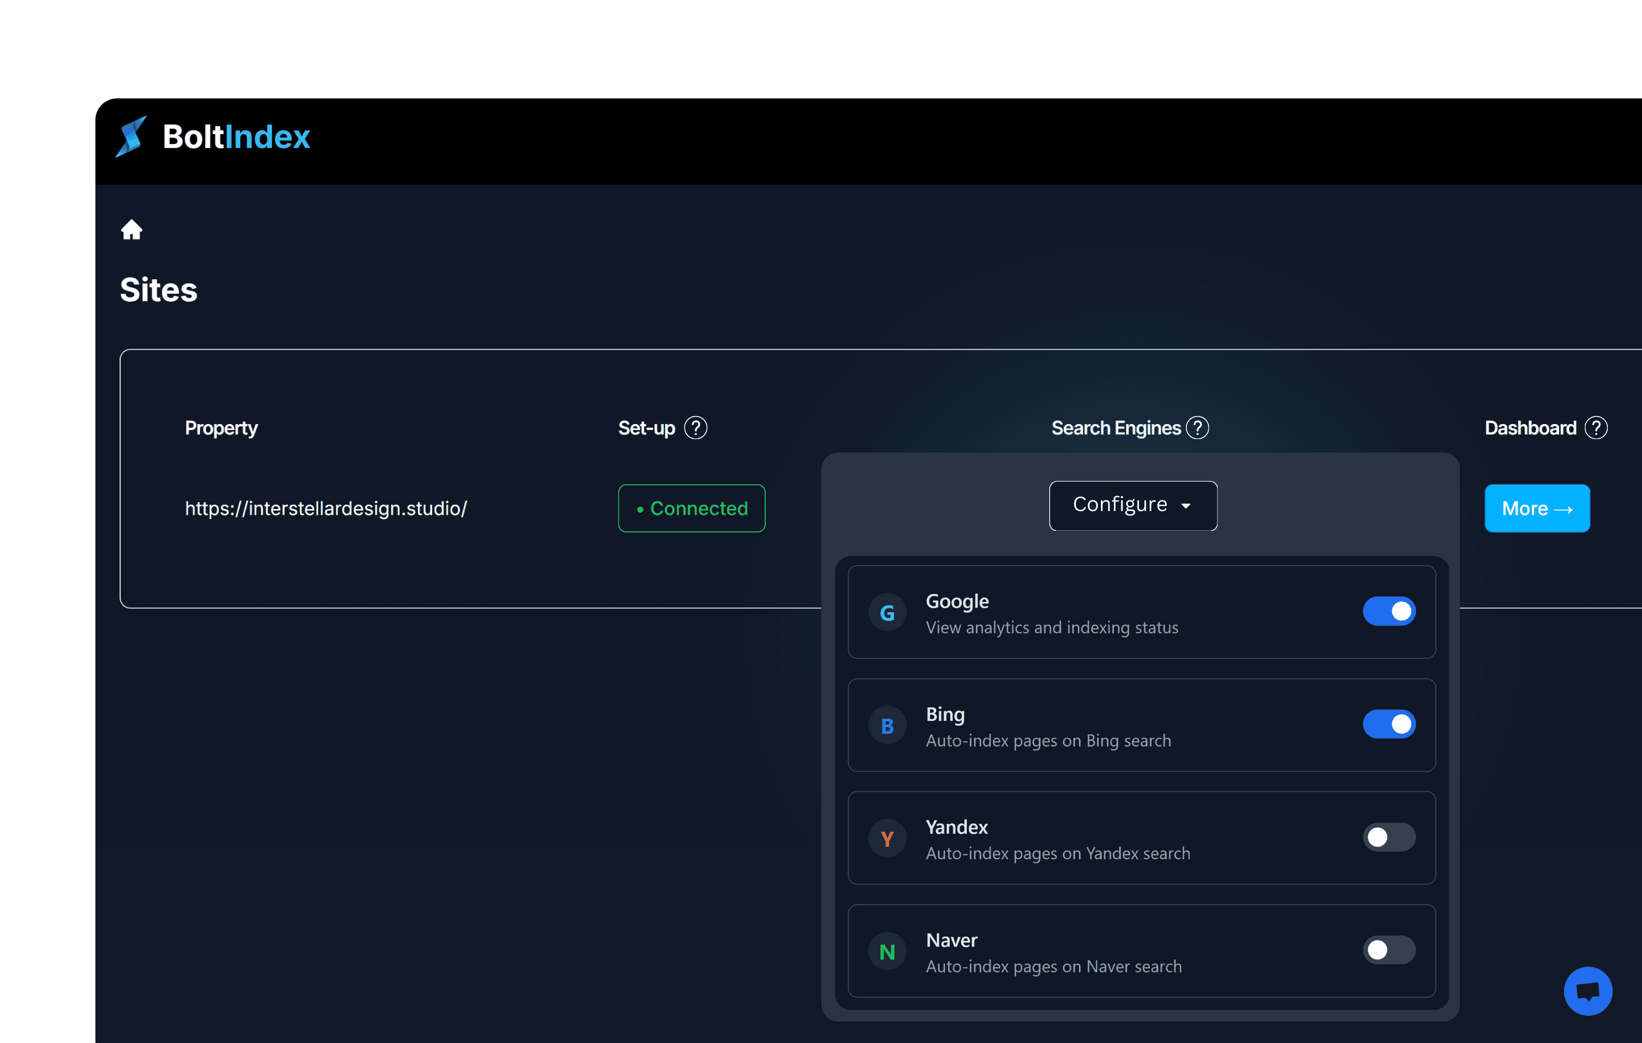This screenshot has width=1642, height=1043.
Task: Click the Property column header
Action: pos(221,428)
